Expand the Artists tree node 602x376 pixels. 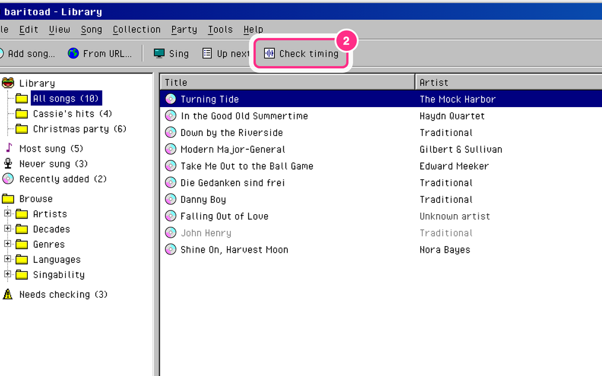[x=7, y=213]
